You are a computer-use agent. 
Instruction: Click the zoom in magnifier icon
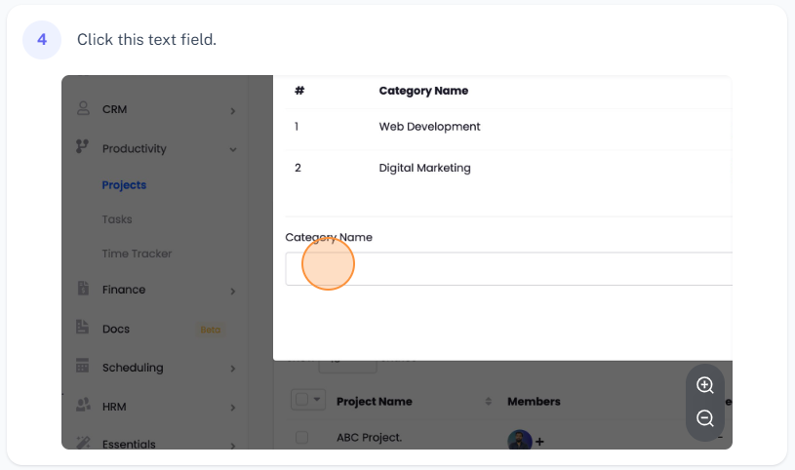pos(705,385)
